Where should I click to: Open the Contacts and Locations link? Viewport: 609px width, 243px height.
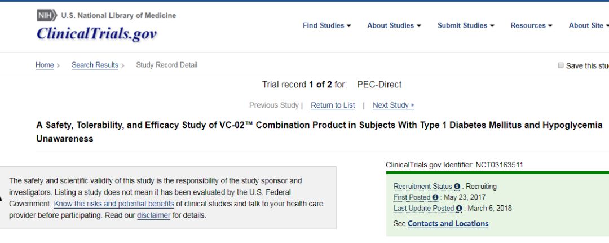(x=448, y=224)
